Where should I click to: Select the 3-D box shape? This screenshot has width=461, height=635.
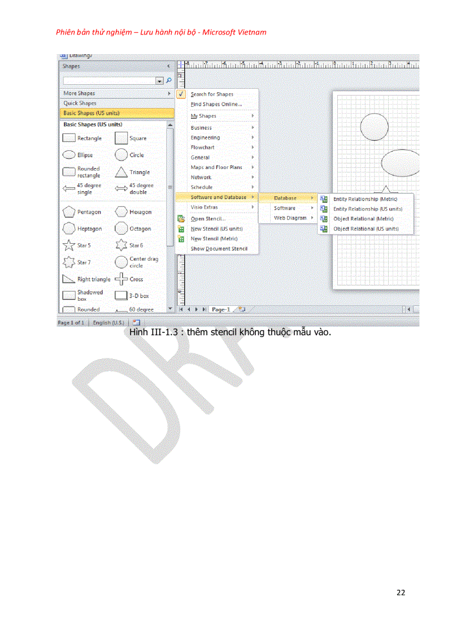[121, 295]
